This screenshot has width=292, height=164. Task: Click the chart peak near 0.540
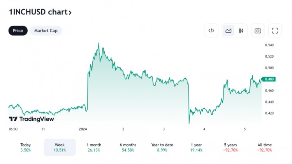pos(99,44)
